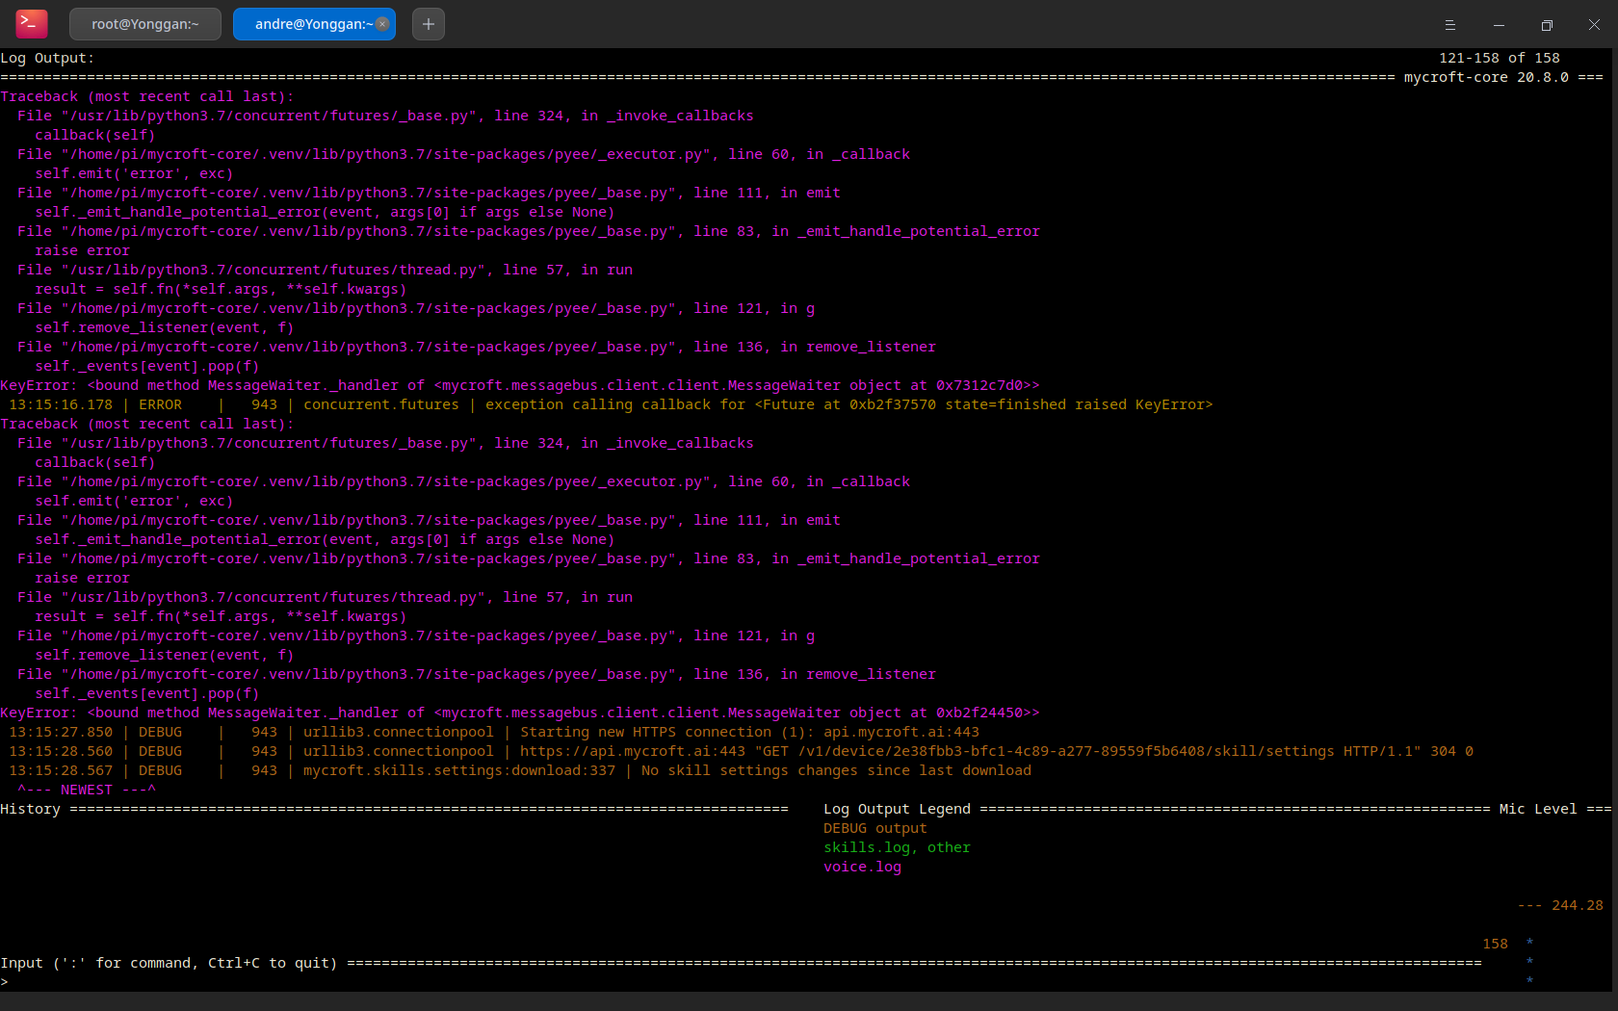
Task: Click the second 'Traceback (most recent call last):' line
Action: [147, 424]
